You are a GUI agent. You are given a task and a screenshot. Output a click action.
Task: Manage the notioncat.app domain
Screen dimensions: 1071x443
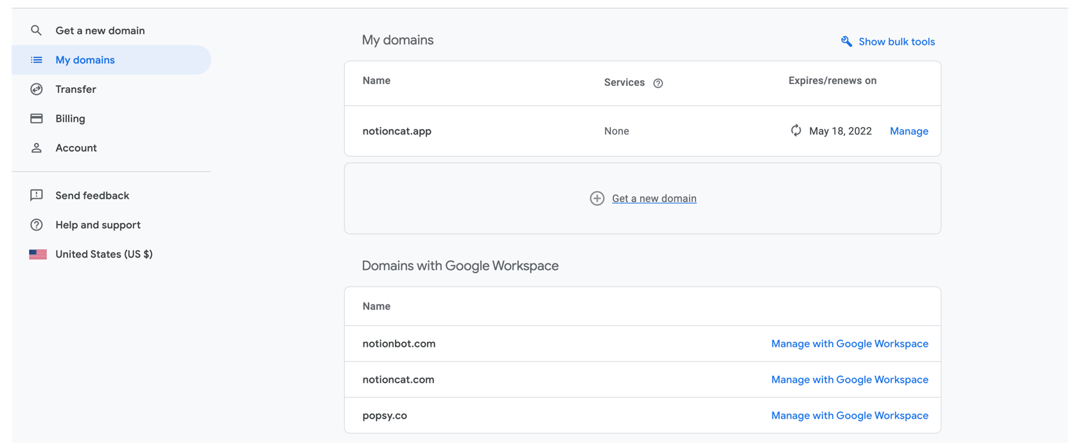[x=909, y=131]
